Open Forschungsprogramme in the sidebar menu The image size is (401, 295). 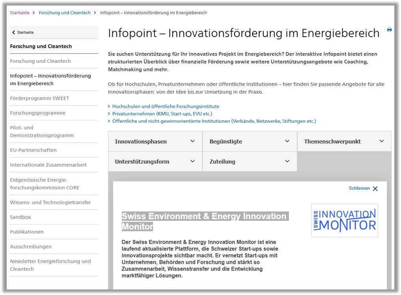(x=38, y=113)
